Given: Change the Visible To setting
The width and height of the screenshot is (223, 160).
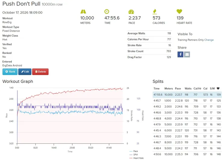Looking at the screenshot, I should pyautogui.click(x=209, y=40).
